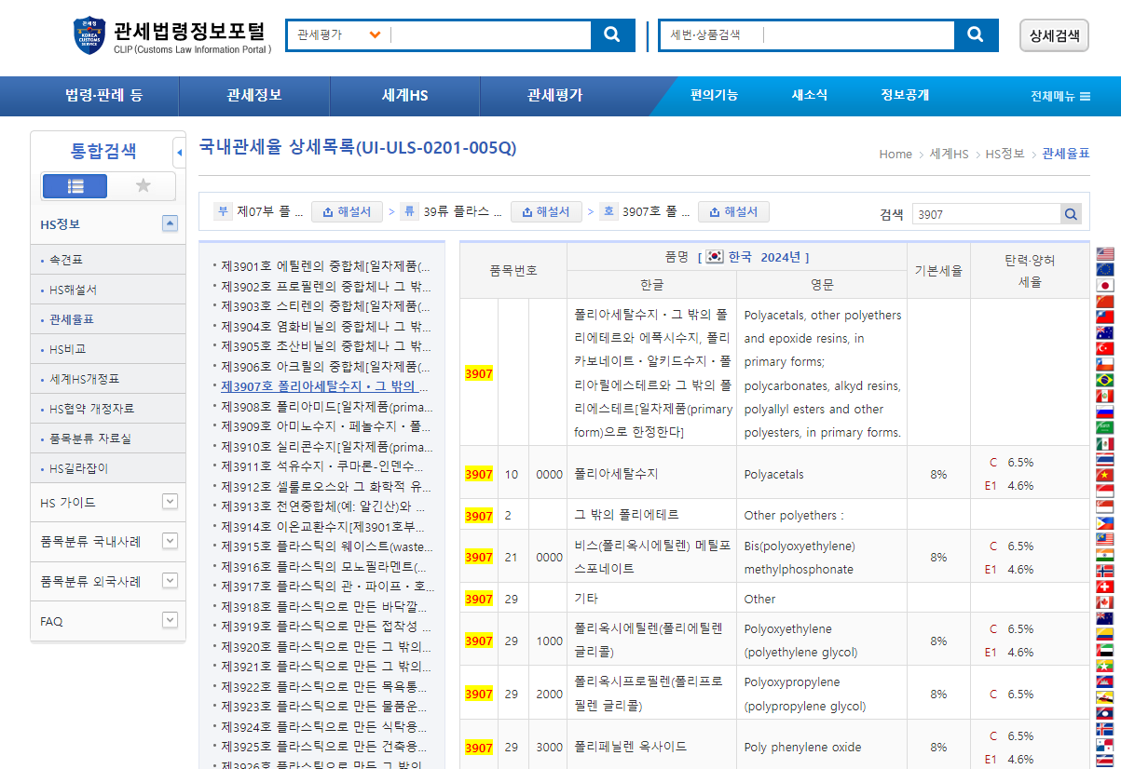Open the 편의기능 menu
The image size is (1121, 769).
click(x=715, y=95)
